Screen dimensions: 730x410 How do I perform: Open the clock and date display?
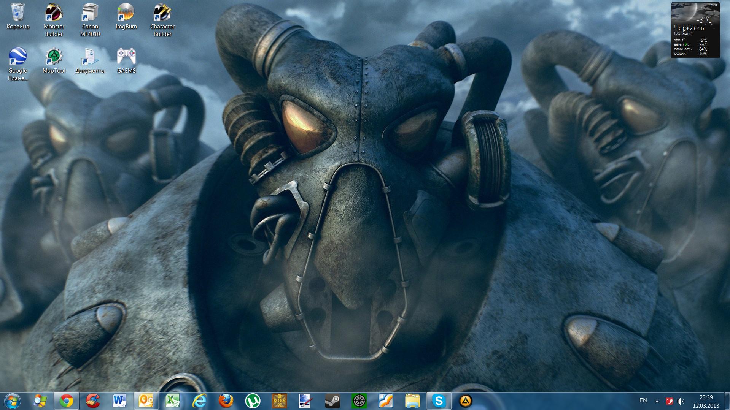pyautogui.click(x=706, y=401)
